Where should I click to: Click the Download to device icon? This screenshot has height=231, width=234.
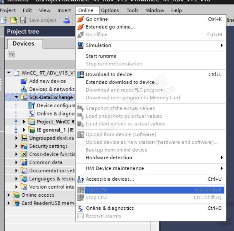click(x=81, y=74)
